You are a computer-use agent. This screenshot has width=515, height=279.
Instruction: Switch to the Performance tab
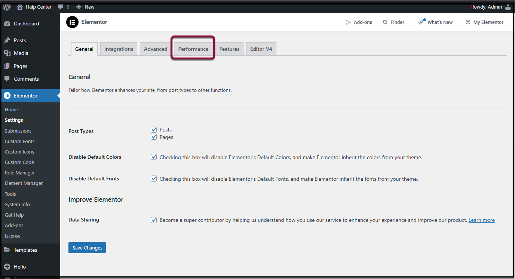tap(193, 49)
